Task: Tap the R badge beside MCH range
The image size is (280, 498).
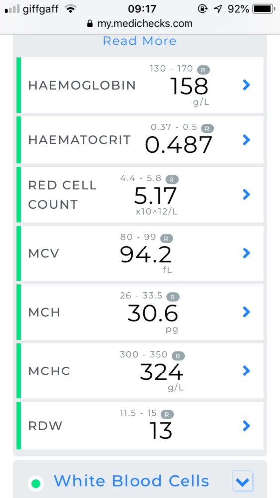Action: [x=173, y=297]
